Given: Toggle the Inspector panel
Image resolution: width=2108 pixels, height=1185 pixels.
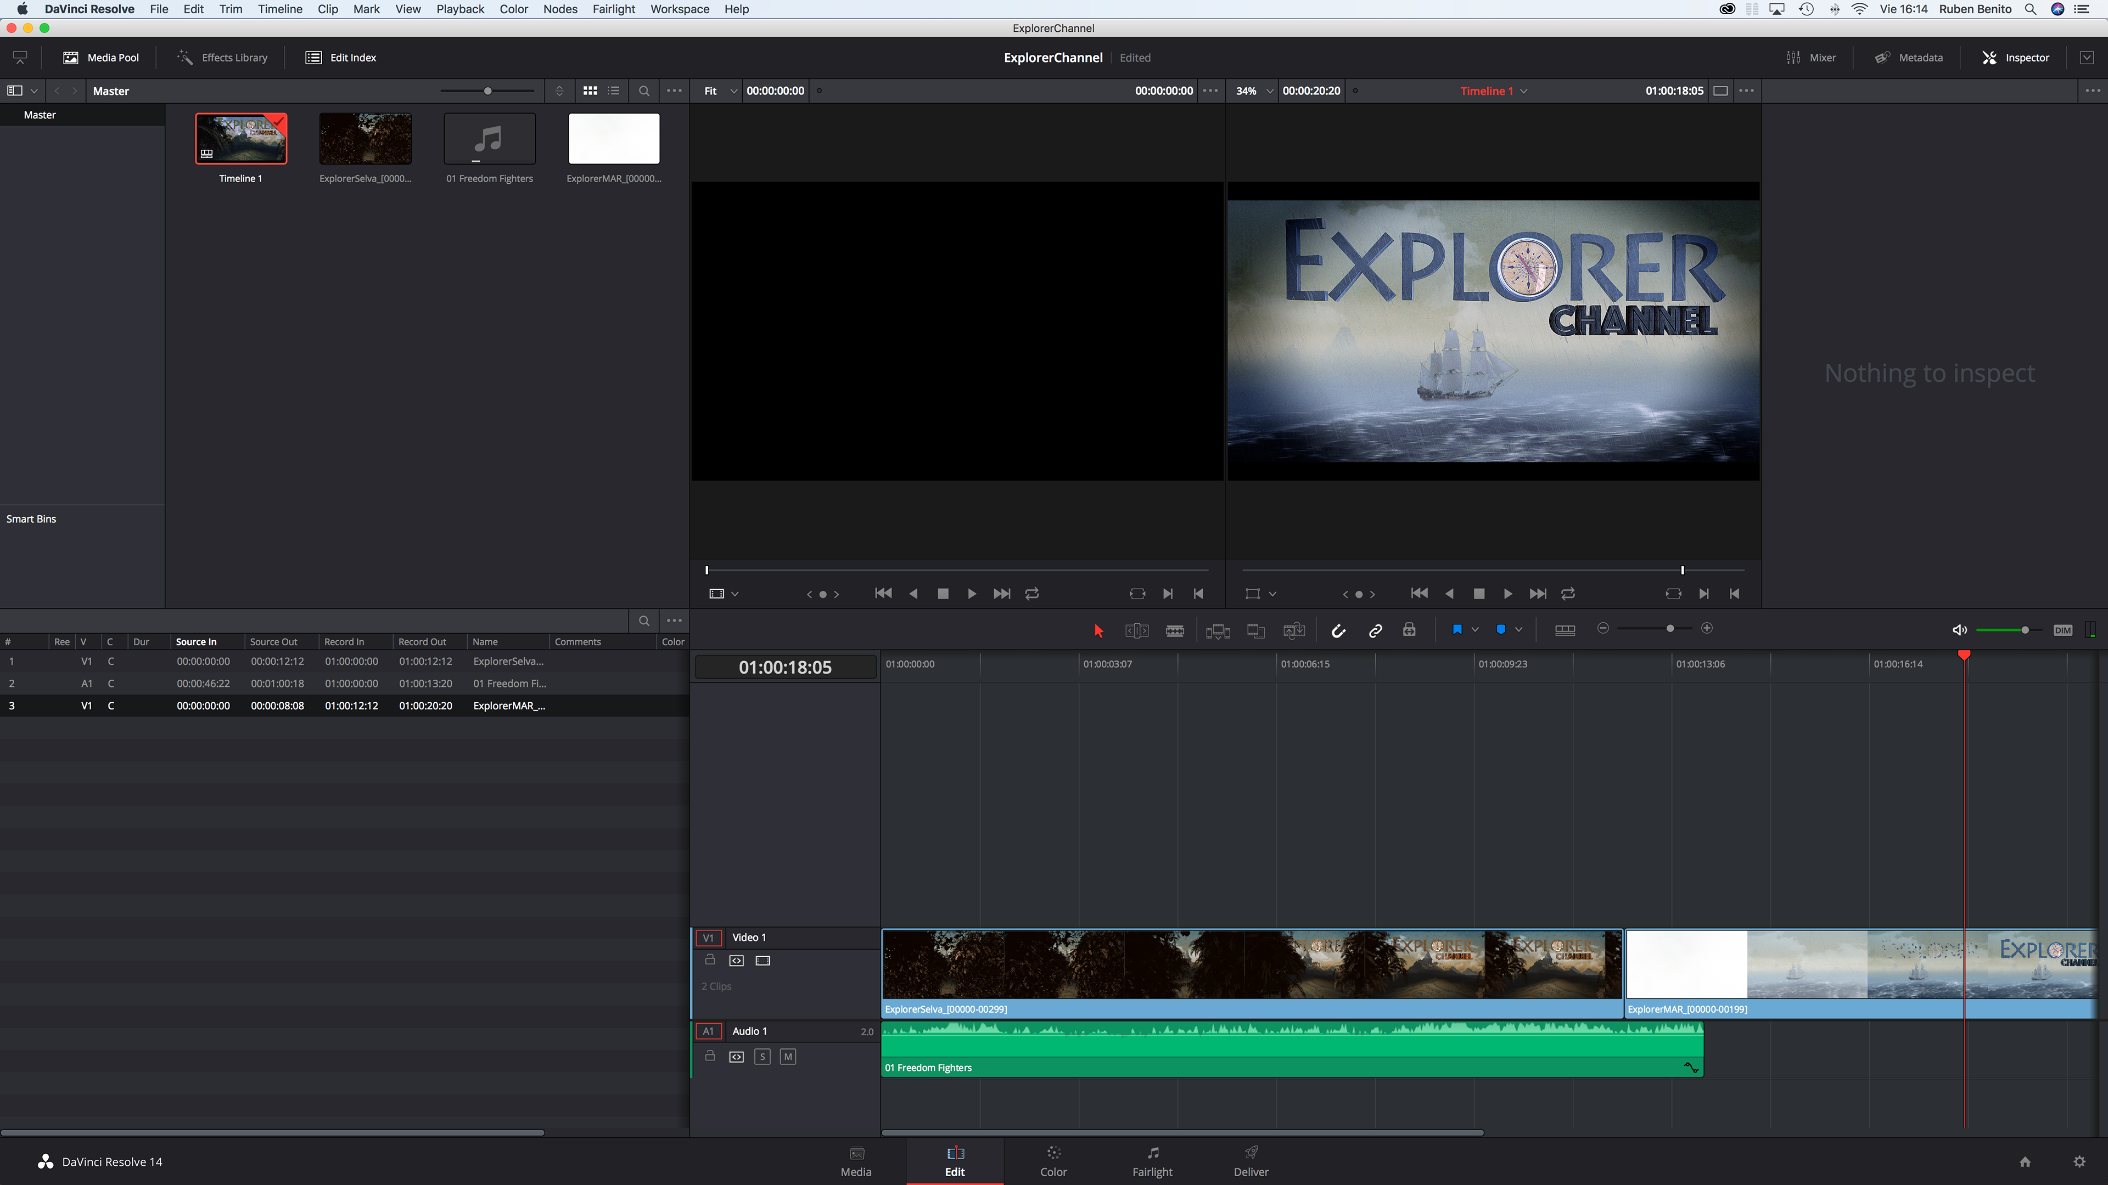Looking at the screenshot, I should pyautogui.click(x=2016, y=57).
